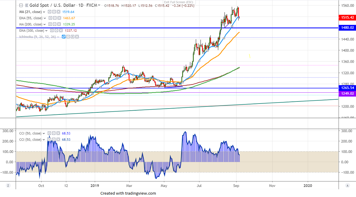Select the 1265.54 horizontal line price label

(x=347, y=88)
